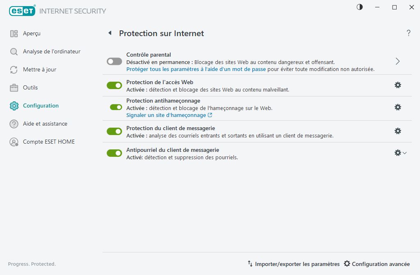Expand Contrôle parental options with the right chevron
The height and width of the screenshot is (275, 420).
coord(397,61)
